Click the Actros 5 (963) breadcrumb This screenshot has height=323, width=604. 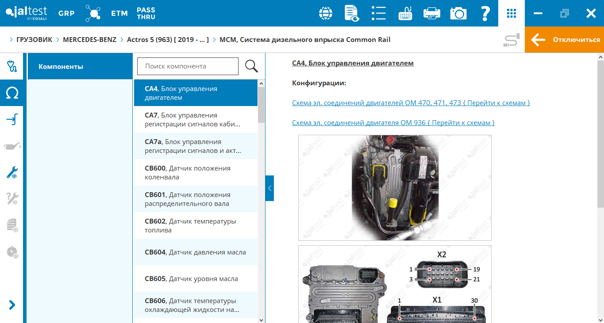point(168,40)
